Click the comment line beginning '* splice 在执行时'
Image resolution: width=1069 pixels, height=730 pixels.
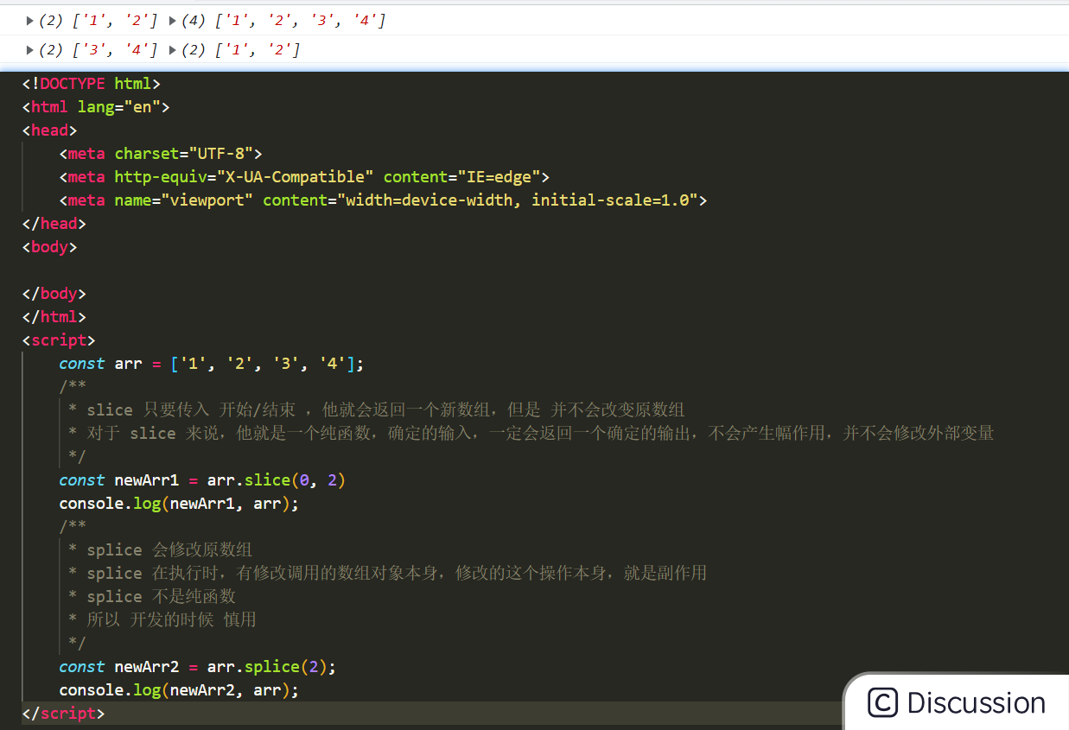click(x=387, y=574)
